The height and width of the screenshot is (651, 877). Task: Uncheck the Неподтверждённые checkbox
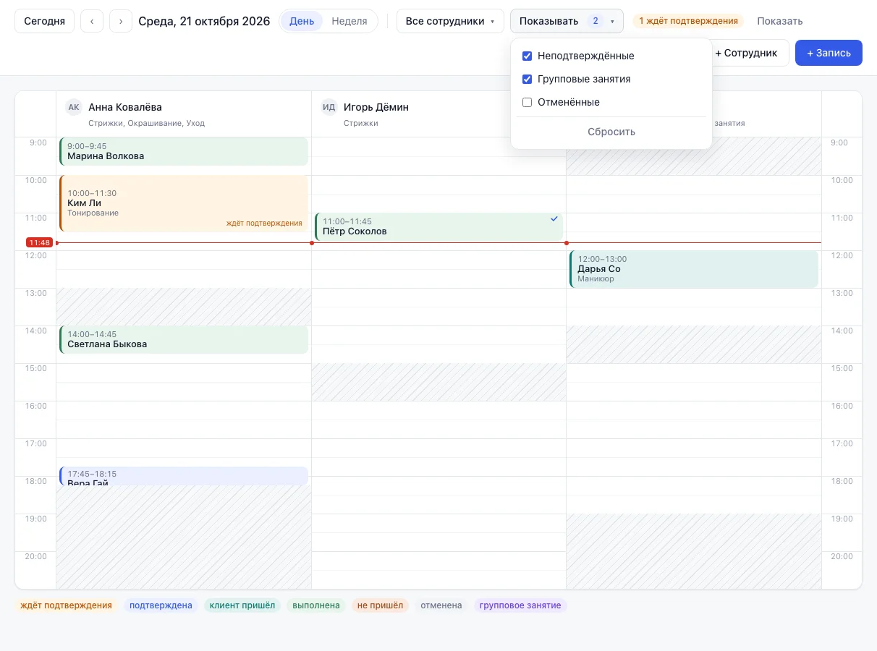(x=528, y=56)
